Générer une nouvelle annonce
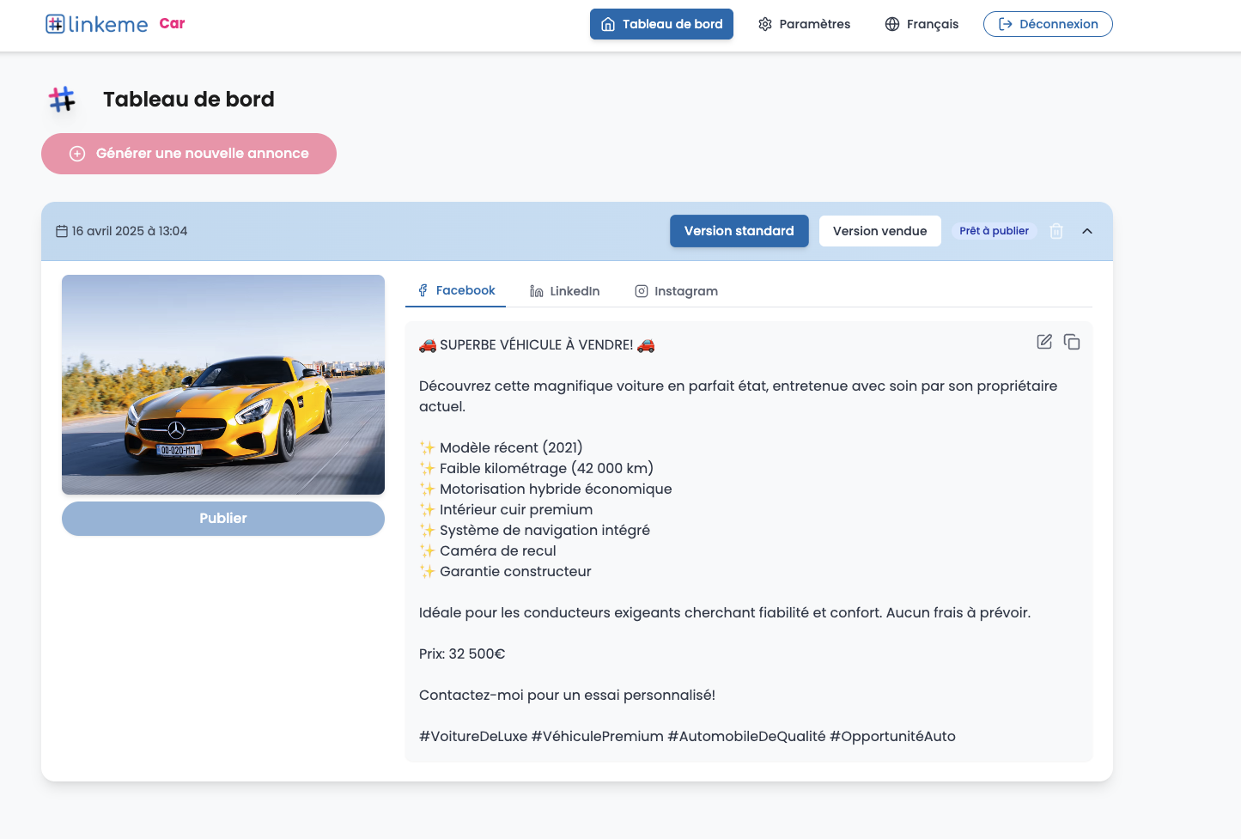 (x=188, y=153)
